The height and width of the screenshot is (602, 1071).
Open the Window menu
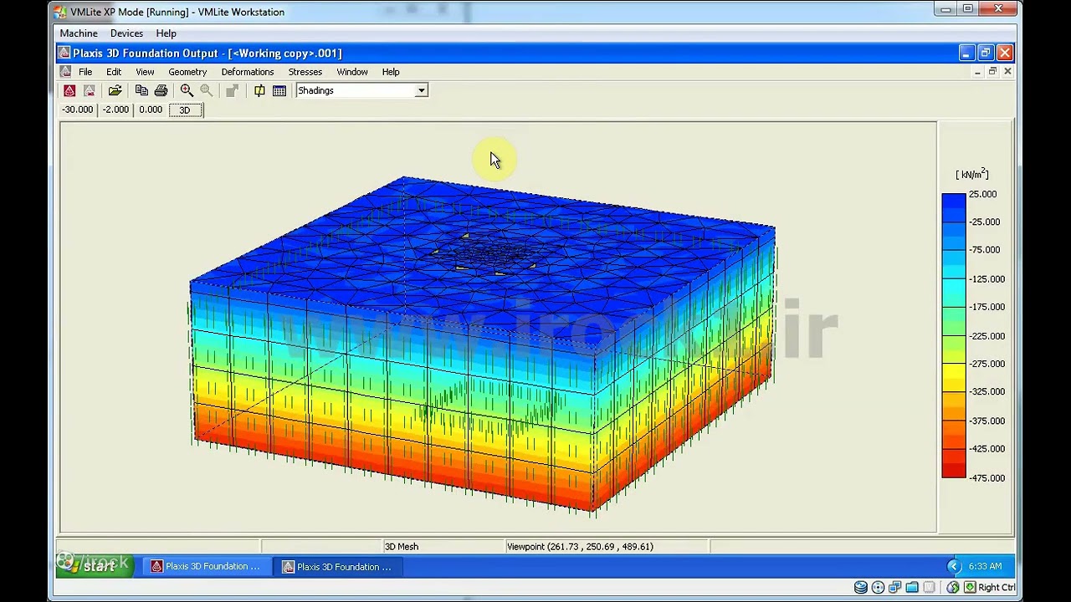click(352, 72)
